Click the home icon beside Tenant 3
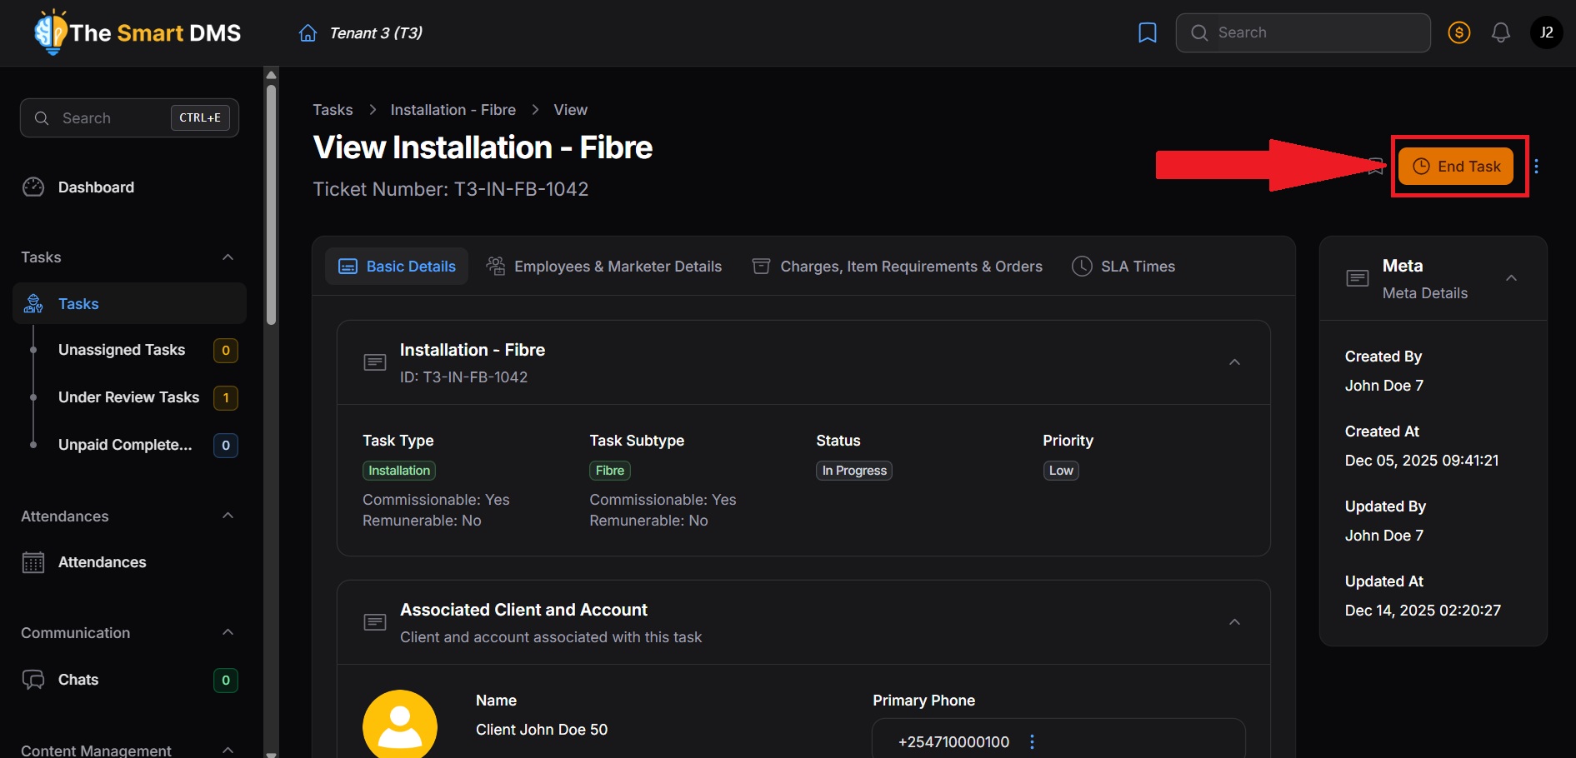 (x=308, y=33)
